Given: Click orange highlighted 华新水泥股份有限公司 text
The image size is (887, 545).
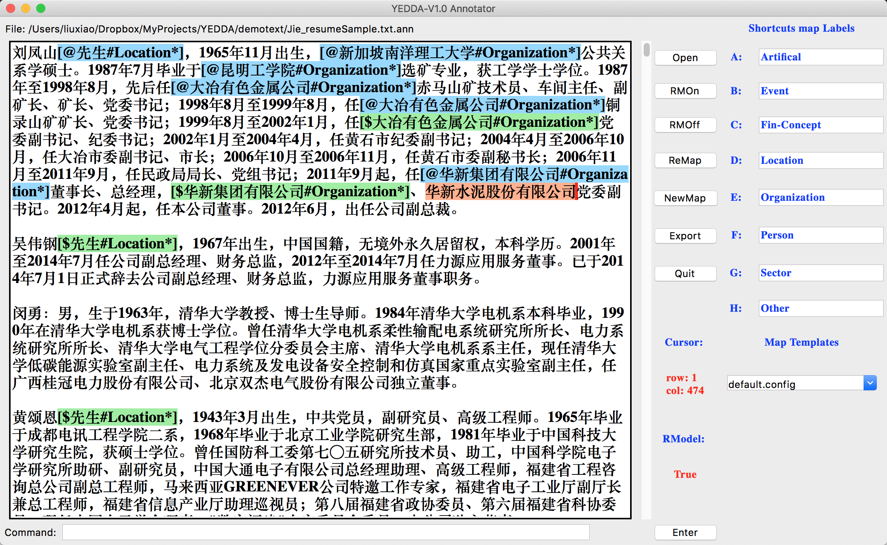Looking at the screenshot, I should (500, 192).
